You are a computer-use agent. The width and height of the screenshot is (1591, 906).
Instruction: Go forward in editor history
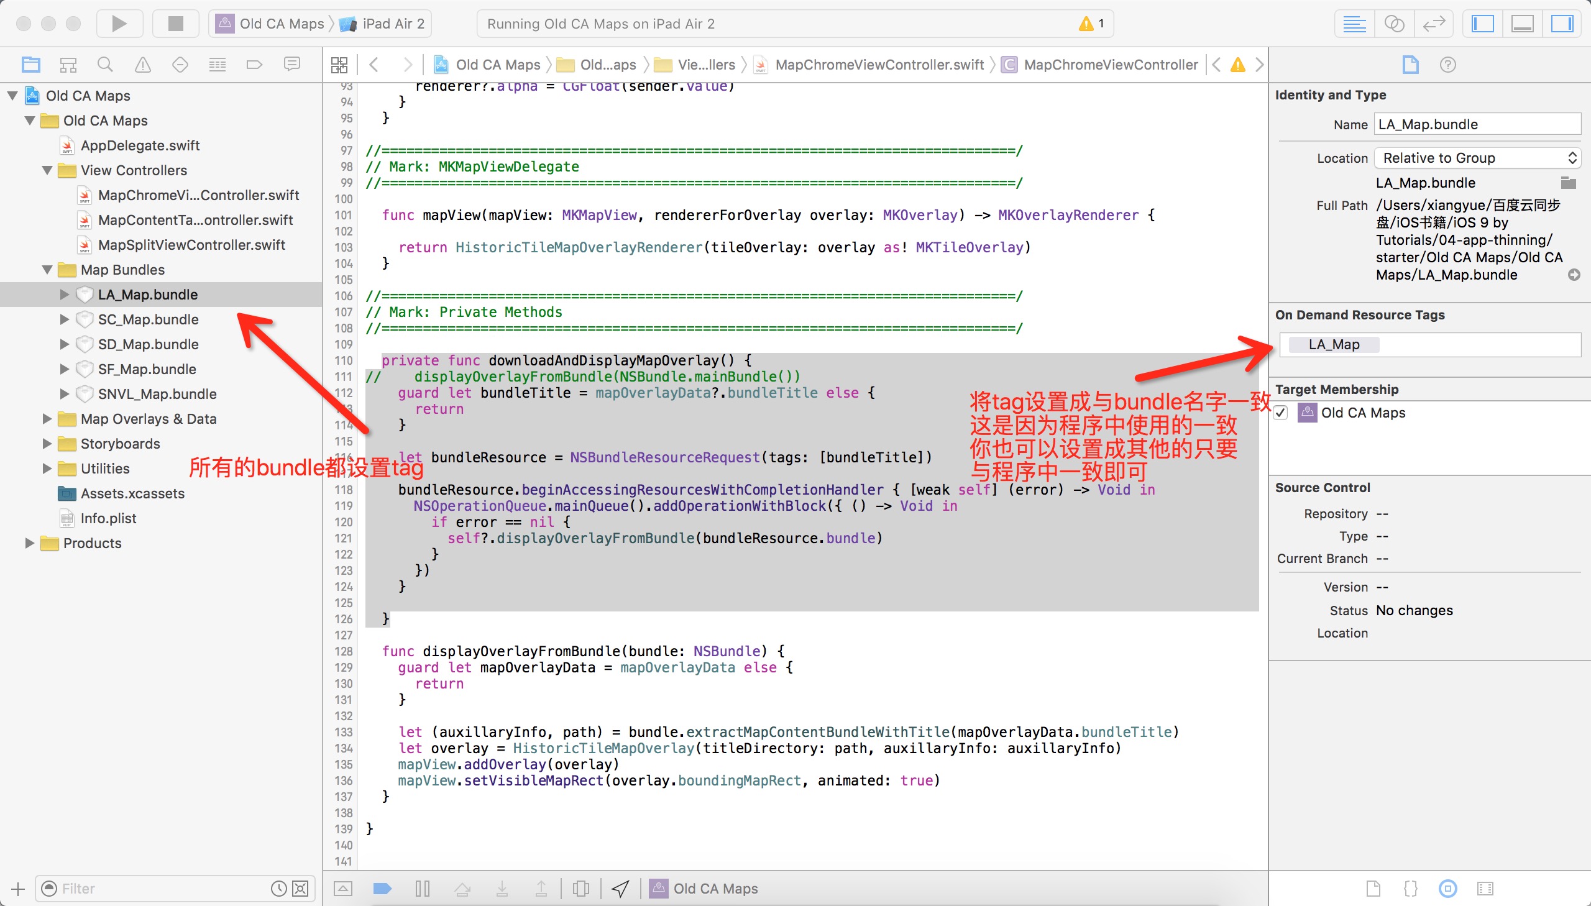[408, 65]
